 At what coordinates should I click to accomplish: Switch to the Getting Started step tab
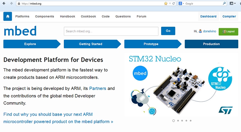point(91,44)
